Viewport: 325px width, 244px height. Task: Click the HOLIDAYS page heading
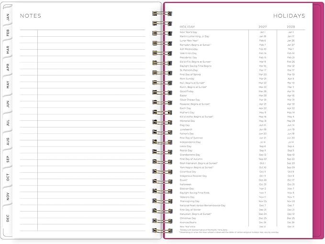tap(289, 16)
